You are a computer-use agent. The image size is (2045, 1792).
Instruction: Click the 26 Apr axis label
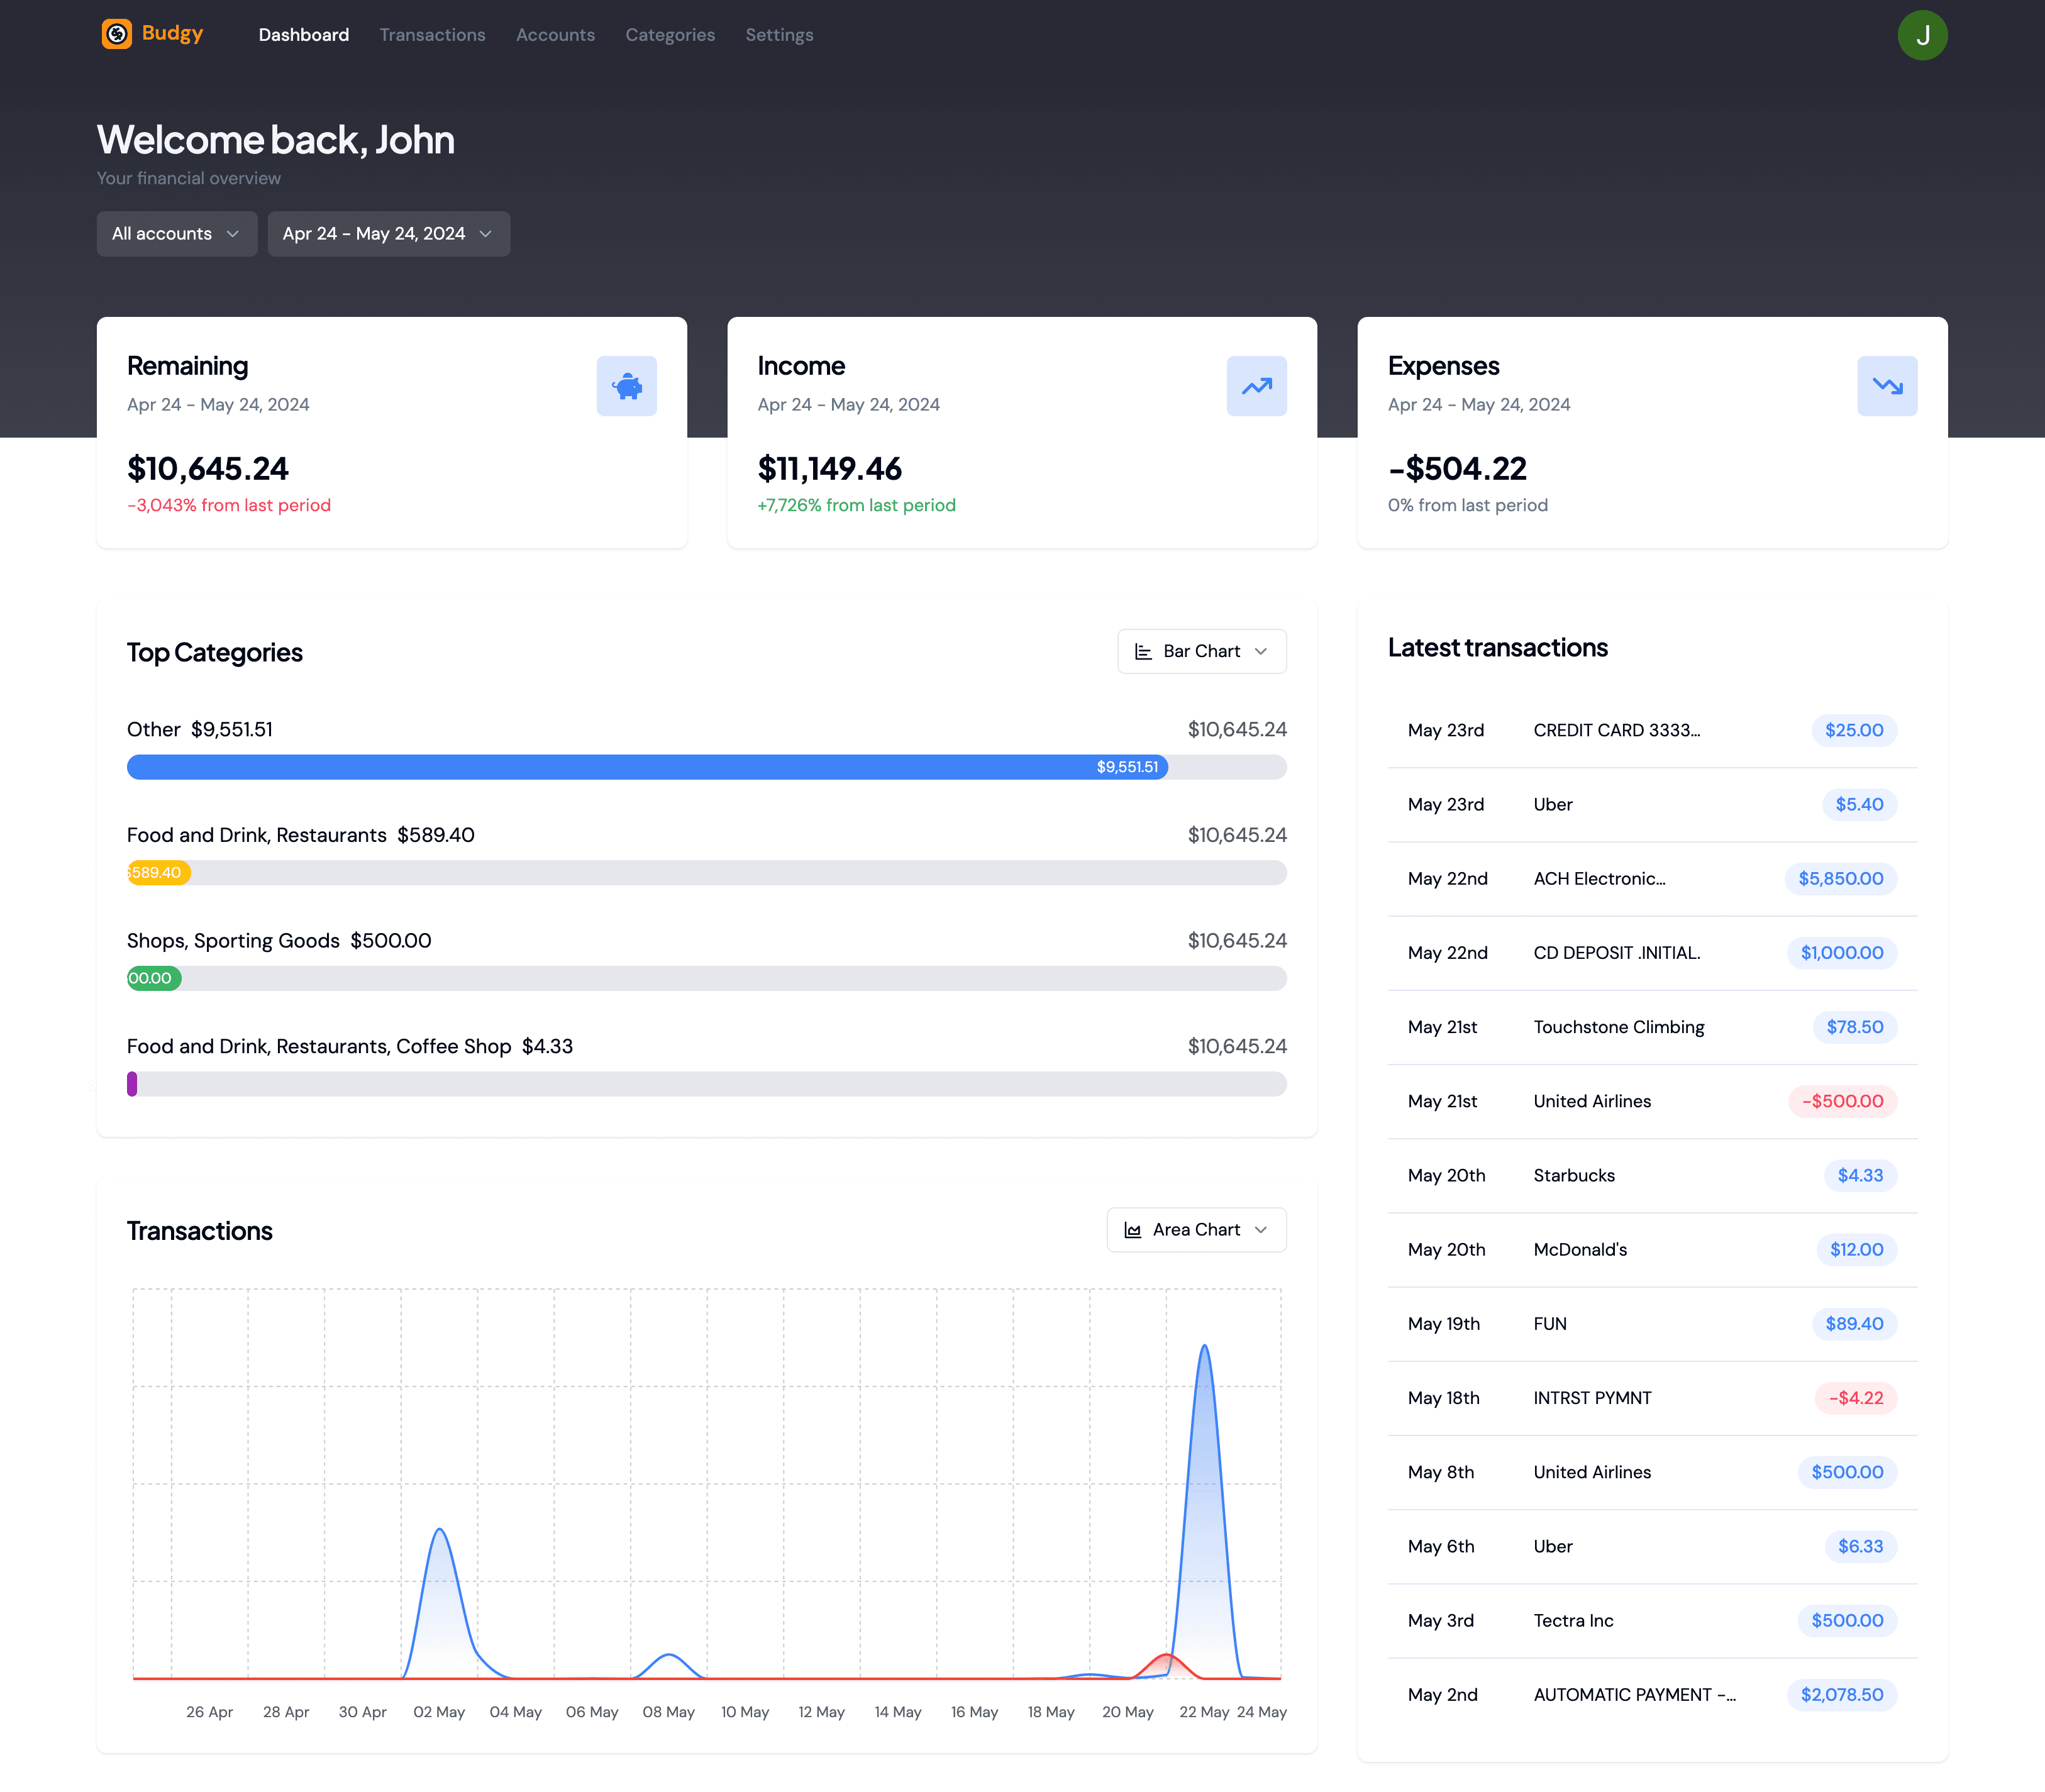tap(209, 1712)
